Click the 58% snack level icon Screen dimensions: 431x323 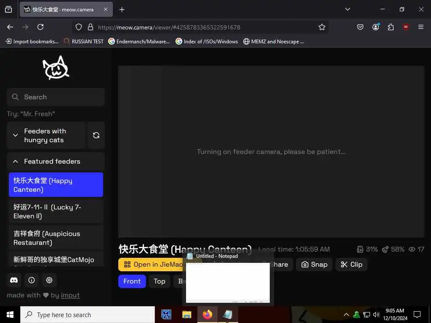coord(386,249)
